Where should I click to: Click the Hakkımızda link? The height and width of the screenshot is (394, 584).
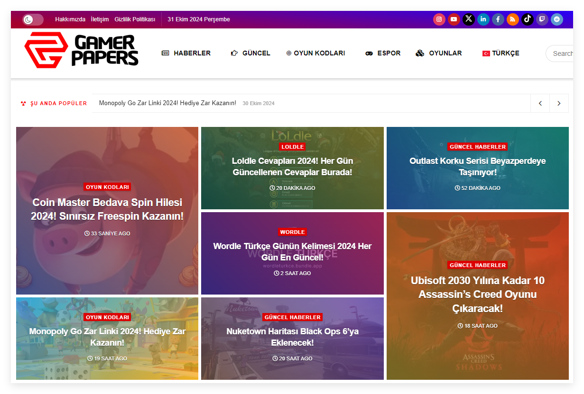(70, 19)
